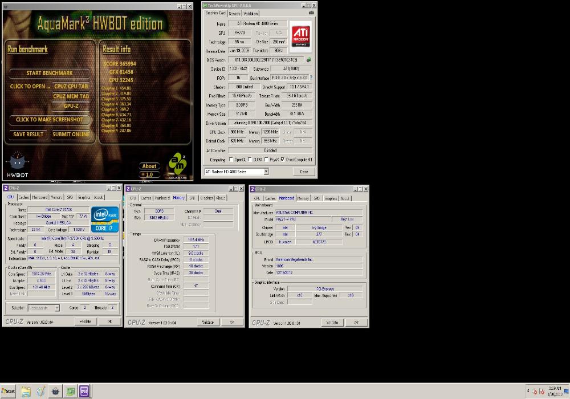This screenshot has height=399, width=570.
Task: Click the 'ASUSTeK COMPUTER INC.' manufacturer value
Action: pos(319,212)
